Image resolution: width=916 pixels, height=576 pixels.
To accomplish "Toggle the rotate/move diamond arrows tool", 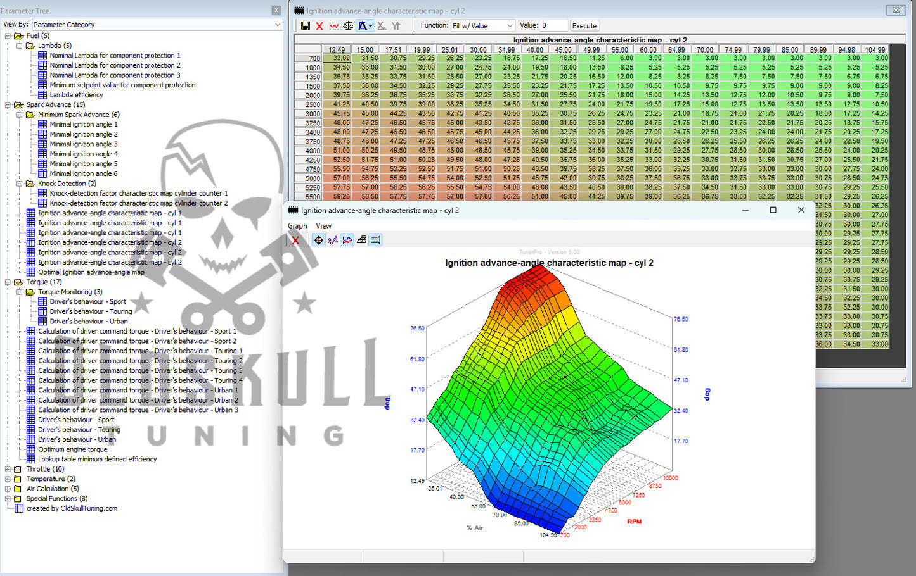I will click(318, 240).
